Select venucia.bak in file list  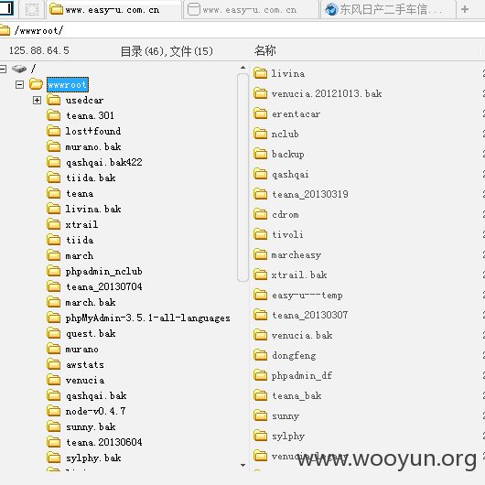click(302, 335)
